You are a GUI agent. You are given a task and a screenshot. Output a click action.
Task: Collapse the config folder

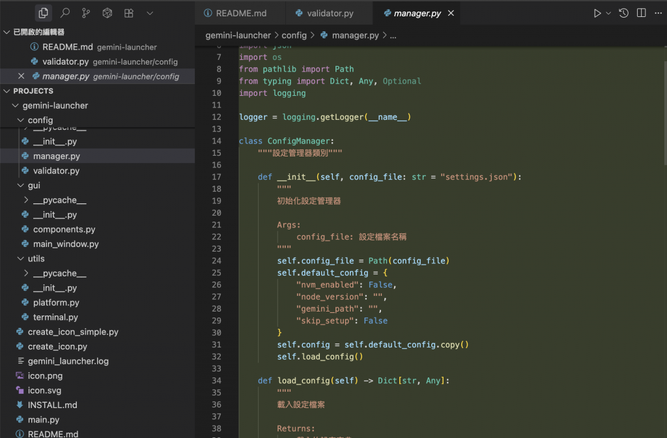coord(20,120)
